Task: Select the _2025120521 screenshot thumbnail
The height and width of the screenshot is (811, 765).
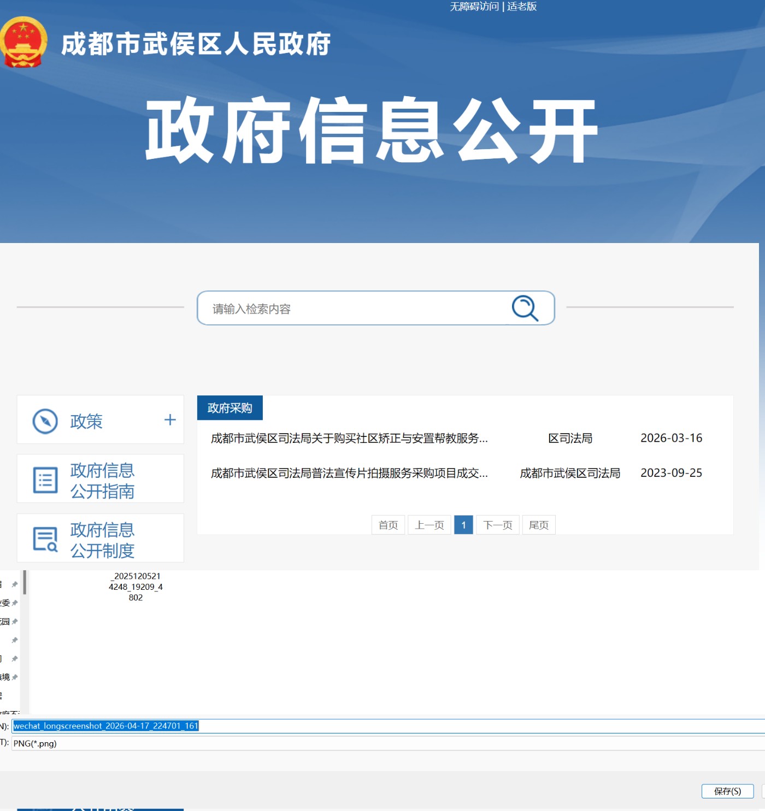Action: [x=136, y=587]
